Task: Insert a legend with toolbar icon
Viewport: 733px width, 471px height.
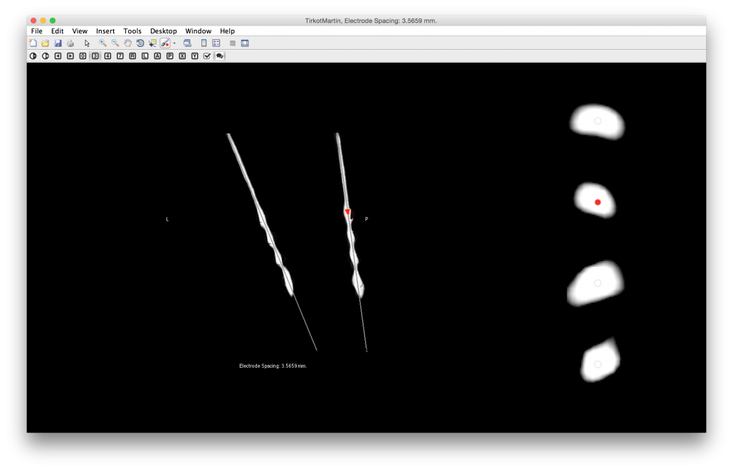Action: point(216,43)
